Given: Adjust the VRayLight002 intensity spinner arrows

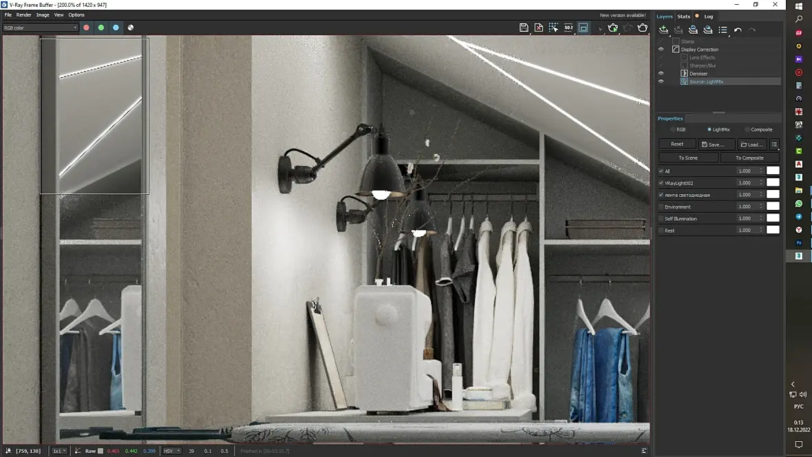Looking at the screenshot, I should (761, 183).
